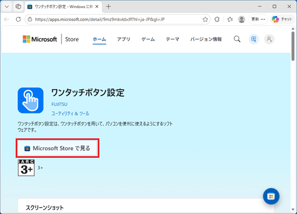This screenshot has height=214, width=297.
Task: Click the address bar URL field
Action: tap(117, 19)
